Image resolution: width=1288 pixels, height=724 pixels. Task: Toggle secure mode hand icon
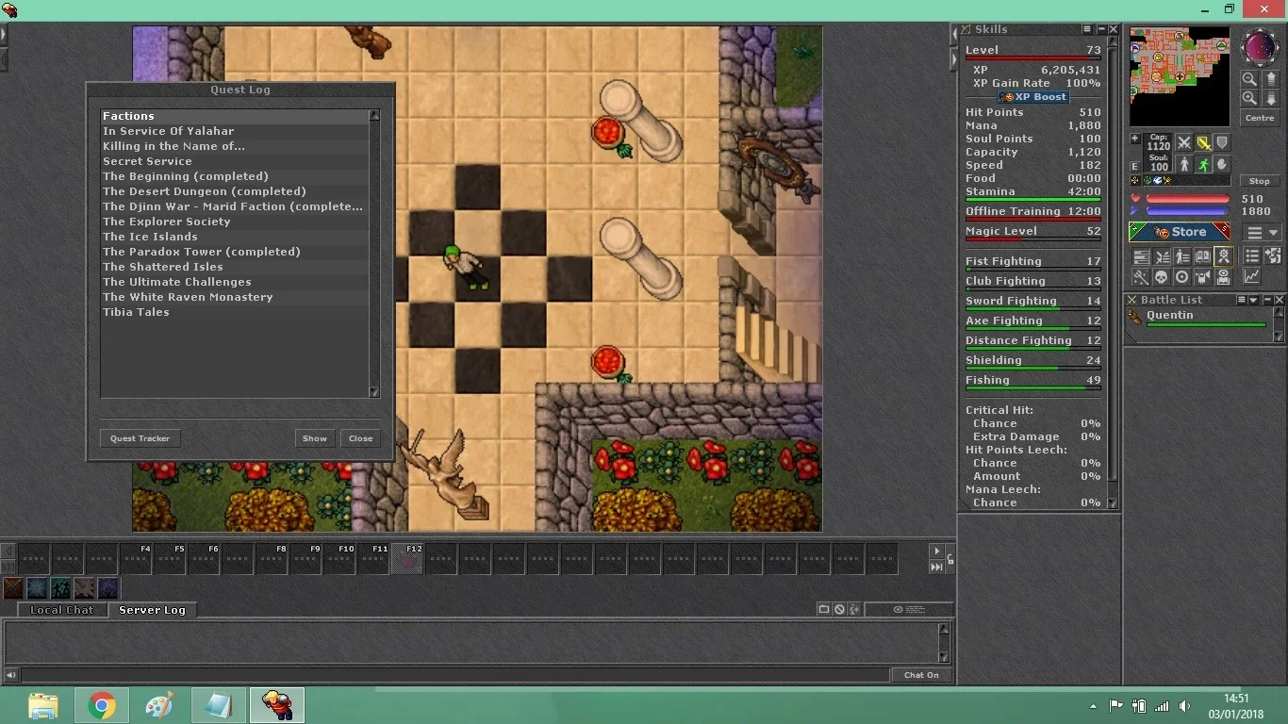[x=1223, y=164]
